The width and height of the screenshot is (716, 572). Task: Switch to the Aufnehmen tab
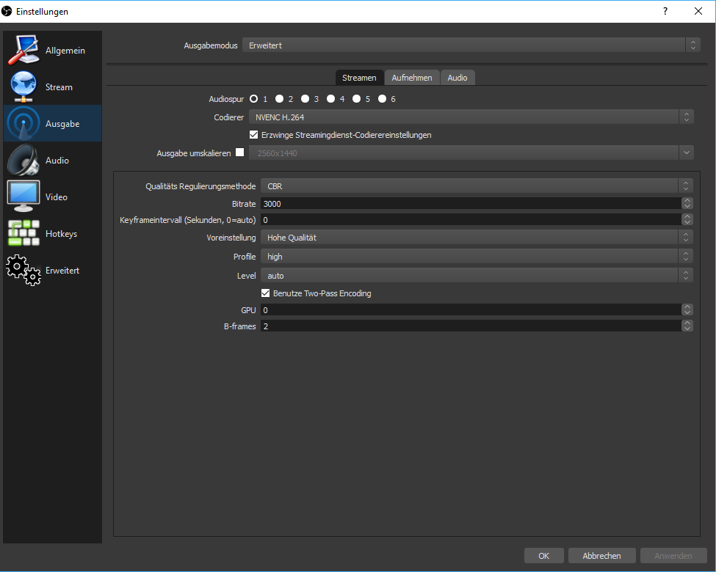click(412, 78)
